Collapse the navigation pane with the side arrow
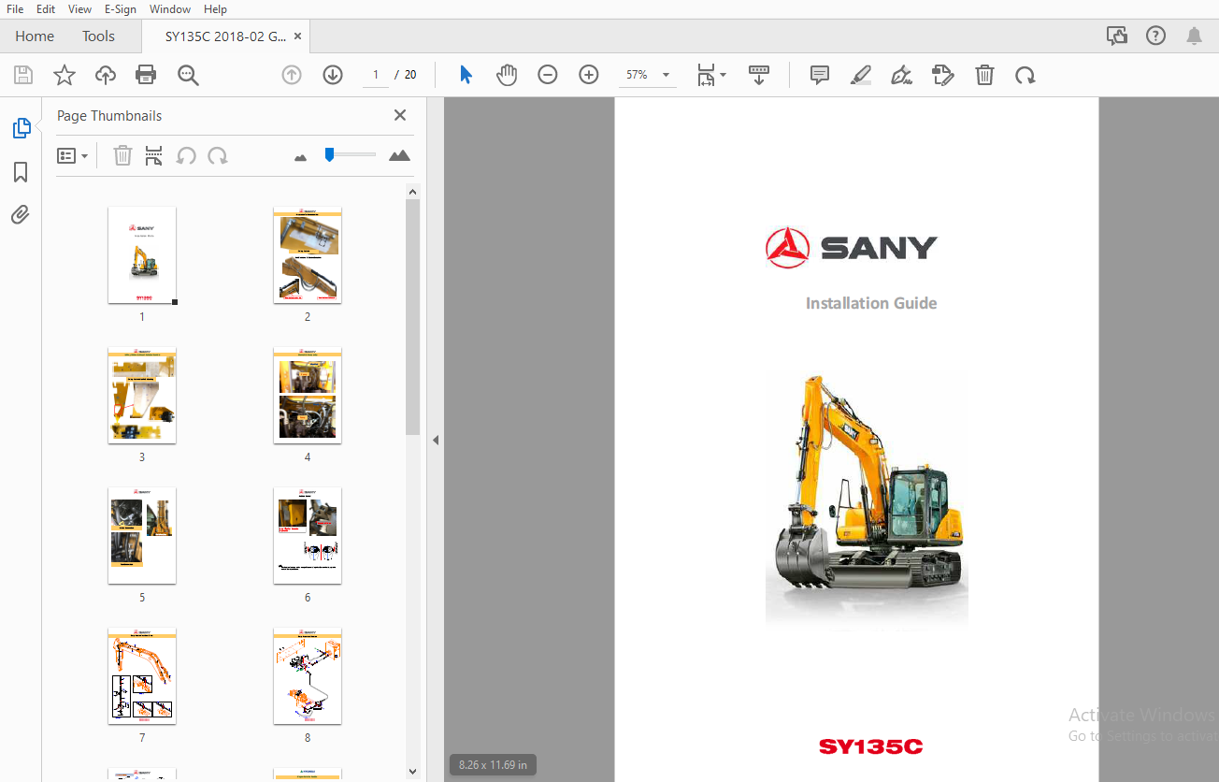Screen dimensions: 1219x782 click(x=436, y=440)
